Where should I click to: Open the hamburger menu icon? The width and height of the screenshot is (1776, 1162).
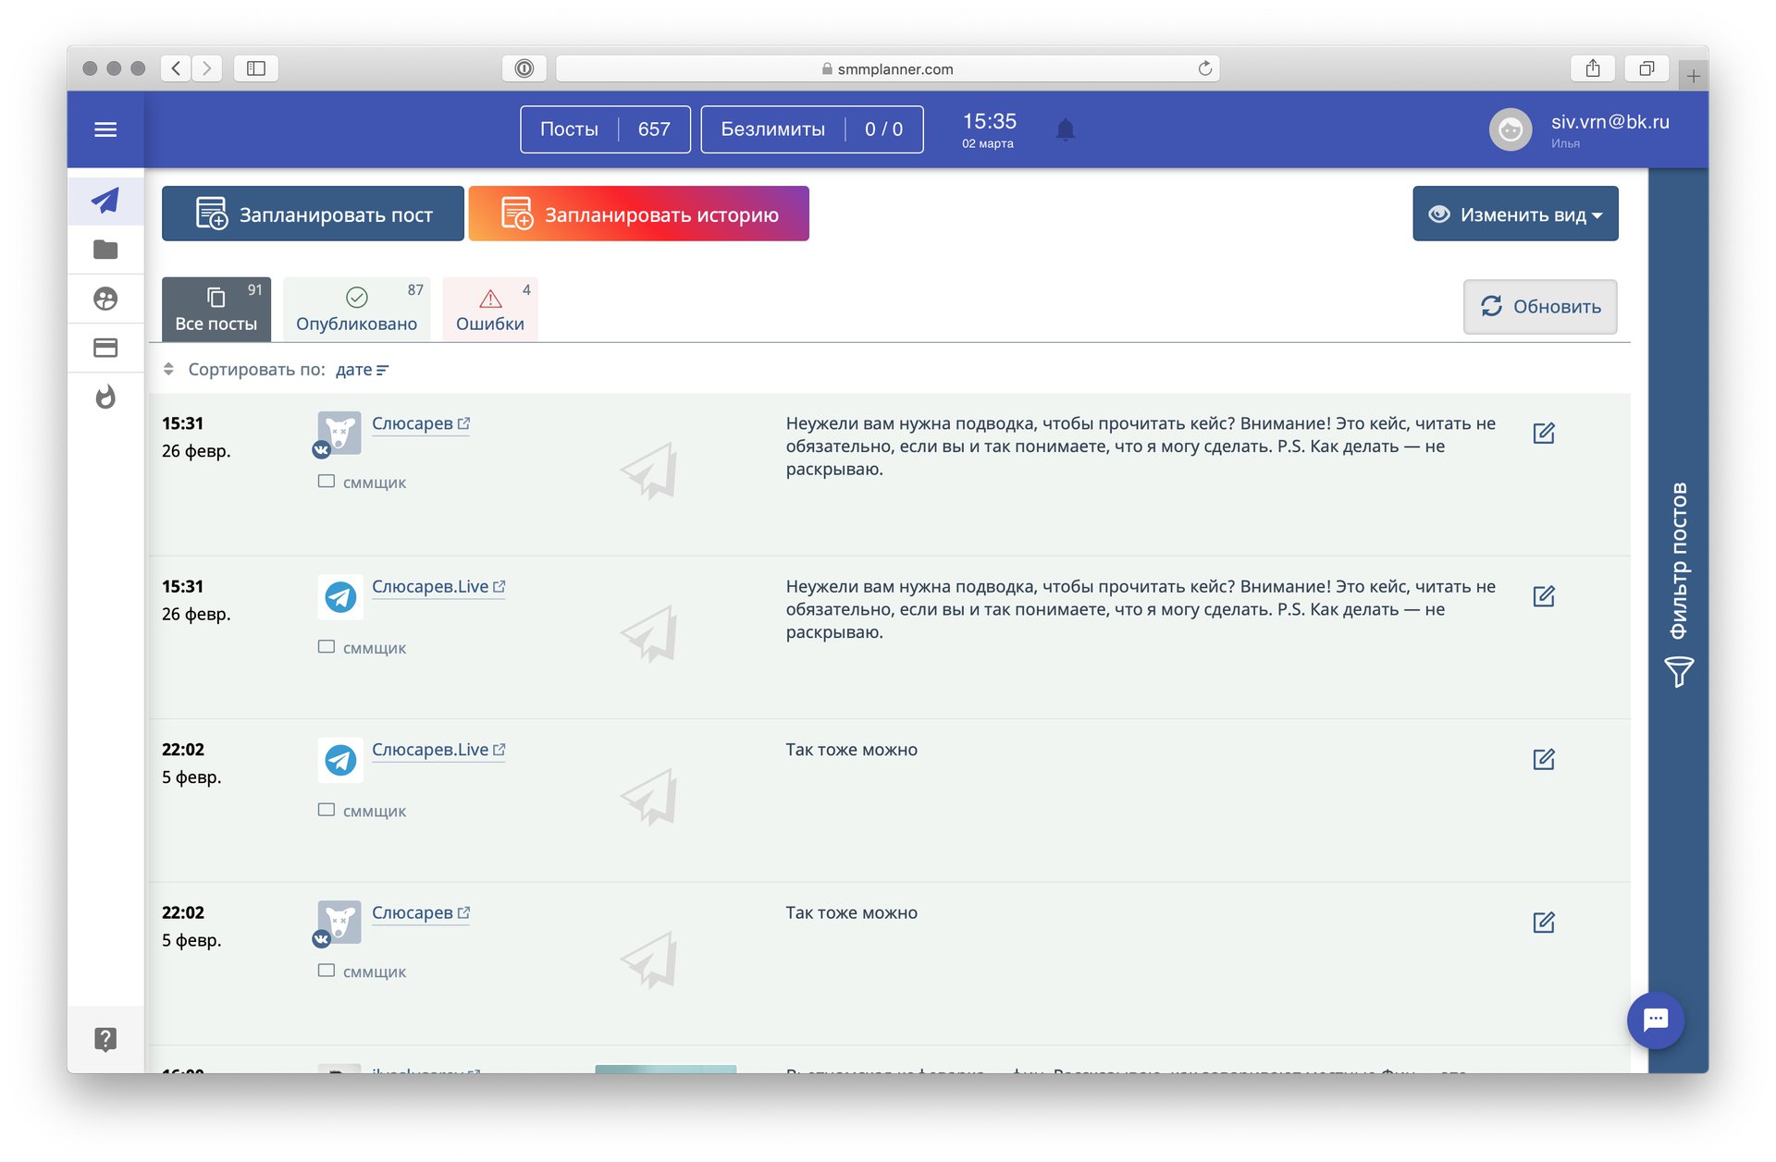tap(105, 129)
